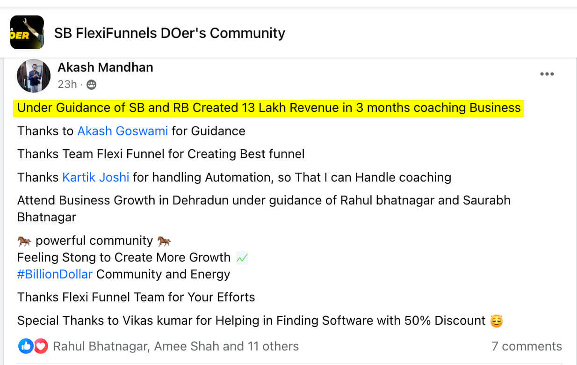Click Akash Mandhan's profile picture
Viewport: 577px width, 365px height.
point(33,75)
